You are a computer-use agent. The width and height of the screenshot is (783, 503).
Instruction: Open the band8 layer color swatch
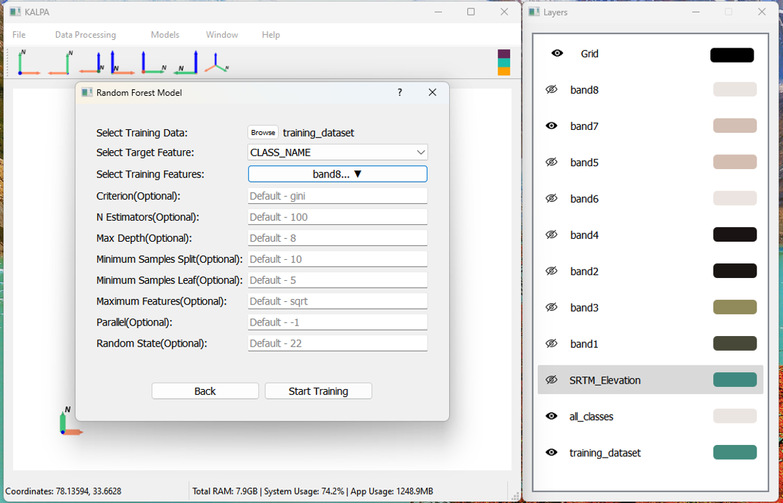click(x=735, y=89)
